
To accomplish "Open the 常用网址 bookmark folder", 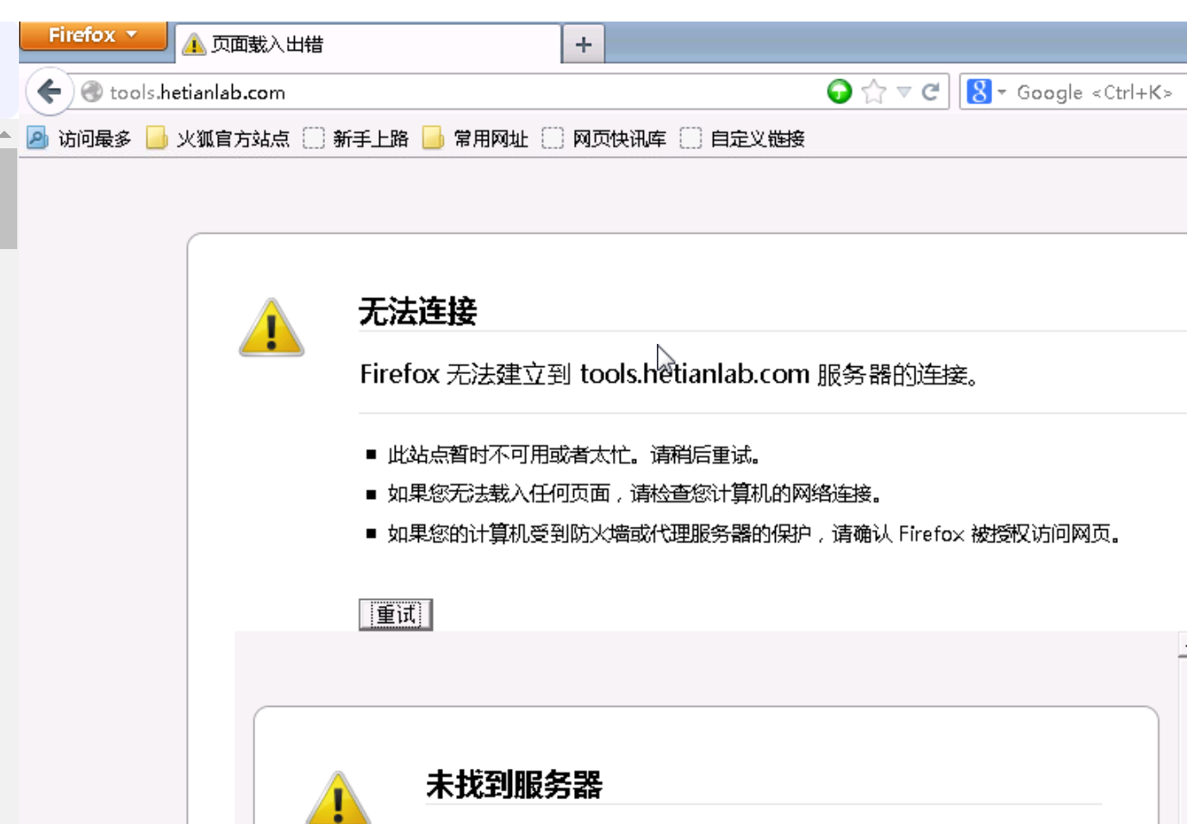I will [x=475, y=139].
